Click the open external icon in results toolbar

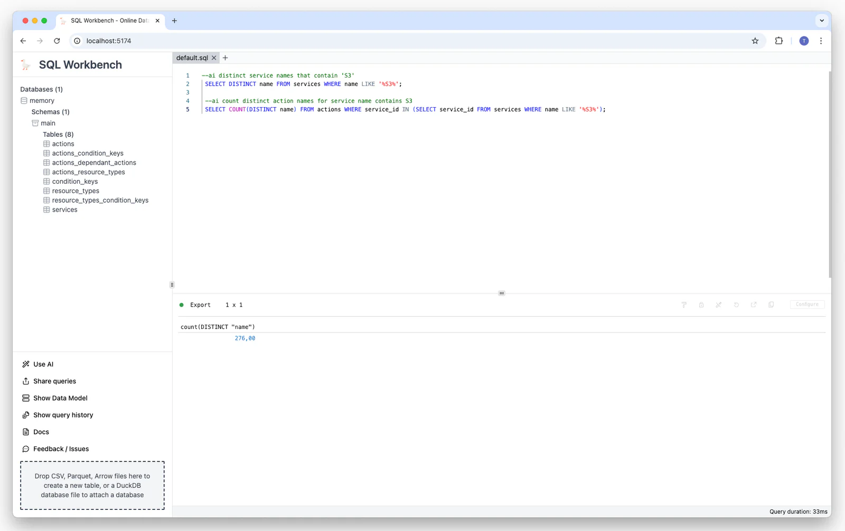point(754,305)
